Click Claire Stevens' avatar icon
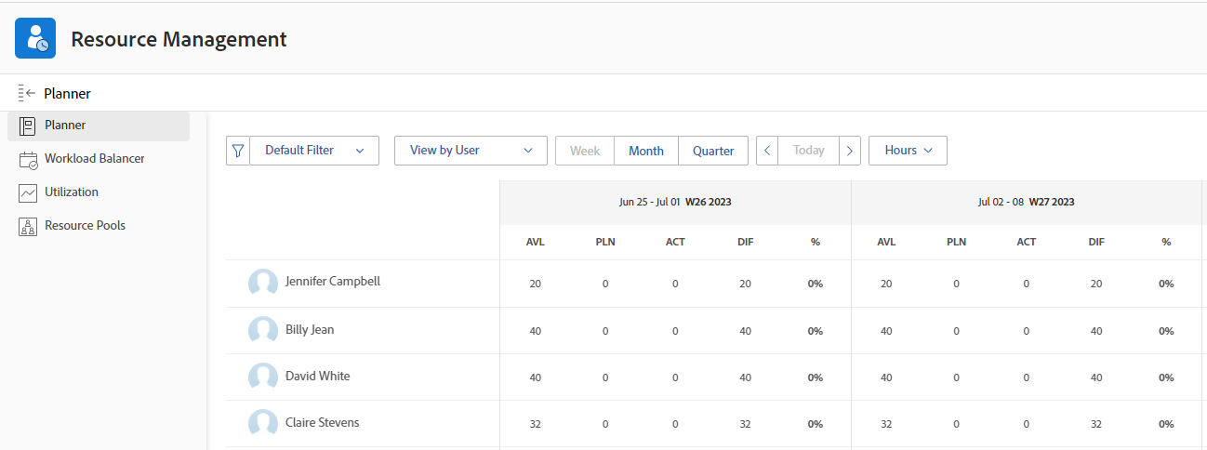The width and height of the screenshot is (1207, 450). coord(263,423)
